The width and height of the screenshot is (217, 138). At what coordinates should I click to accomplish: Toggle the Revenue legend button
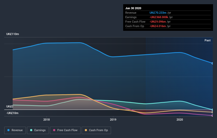coord(15,130)
